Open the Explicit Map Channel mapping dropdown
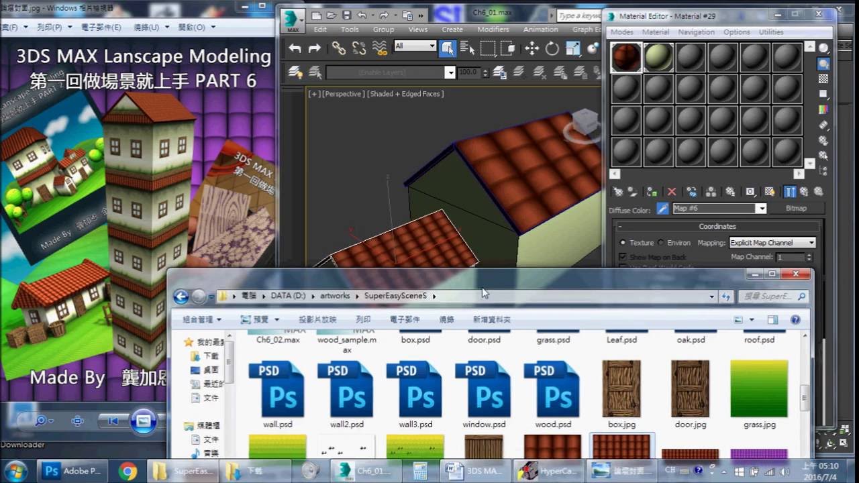The image size is (859, 483). pos(773,243)
